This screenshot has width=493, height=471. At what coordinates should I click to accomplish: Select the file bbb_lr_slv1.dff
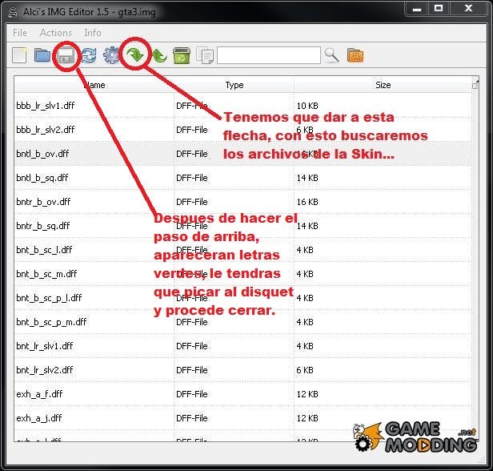46,106
